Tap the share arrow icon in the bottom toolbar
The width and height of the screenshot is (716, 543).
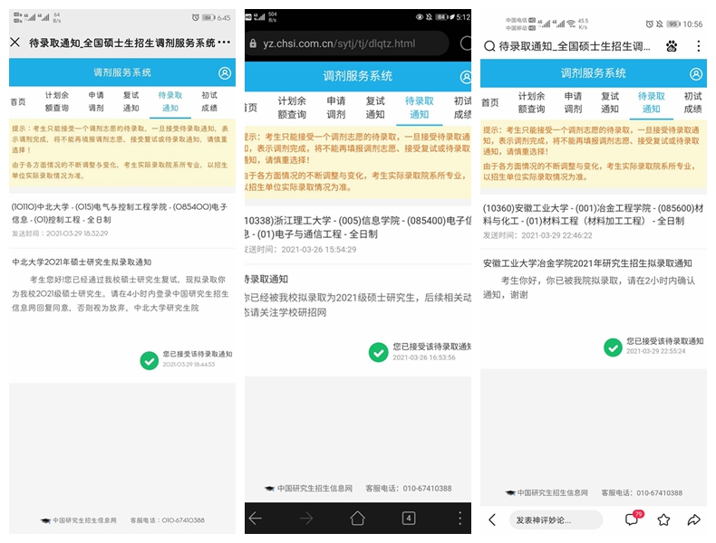[x=693, y=520]
